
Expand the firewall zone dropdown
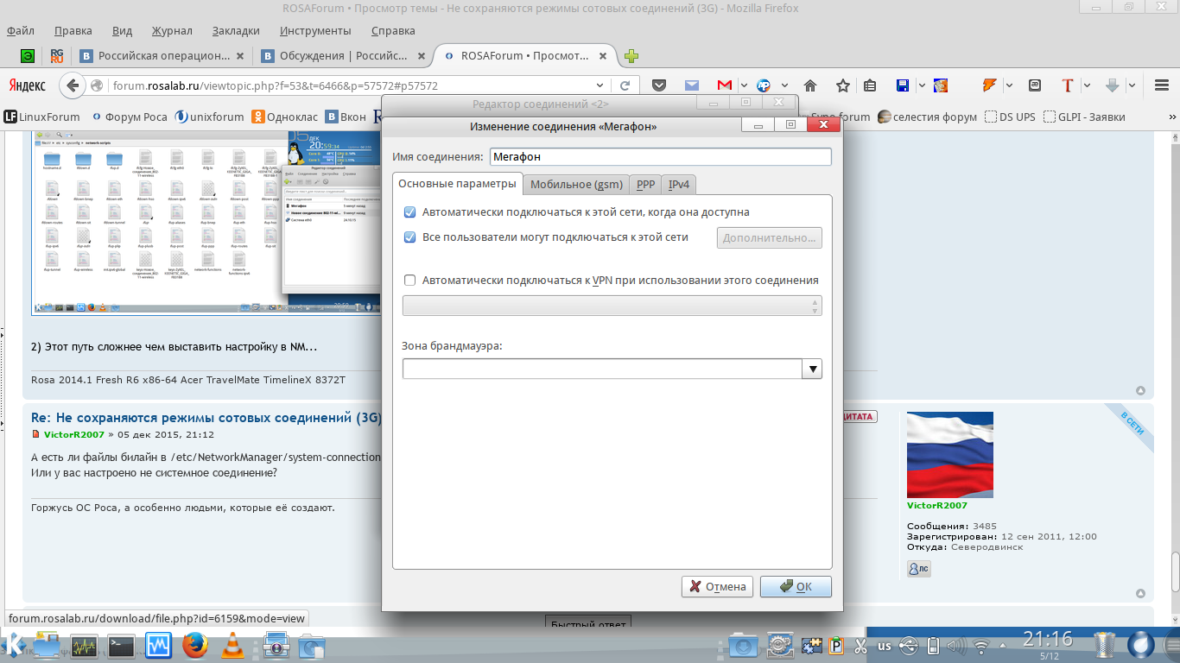[812, 369]
